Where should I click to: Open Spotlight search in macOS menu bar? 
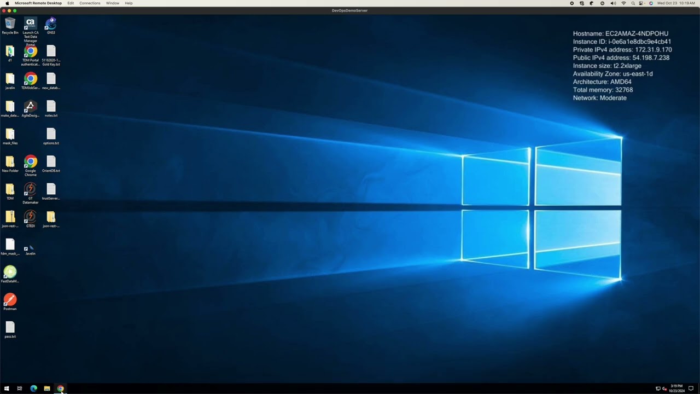(x=633, y=3)
